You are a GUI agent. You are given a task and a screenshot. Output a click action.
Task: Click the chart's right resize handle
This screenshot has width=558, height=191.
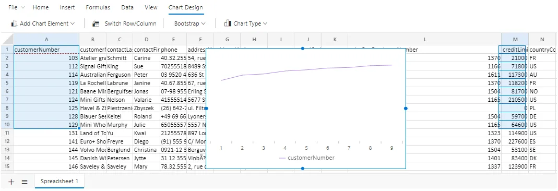tap(406, 108)
